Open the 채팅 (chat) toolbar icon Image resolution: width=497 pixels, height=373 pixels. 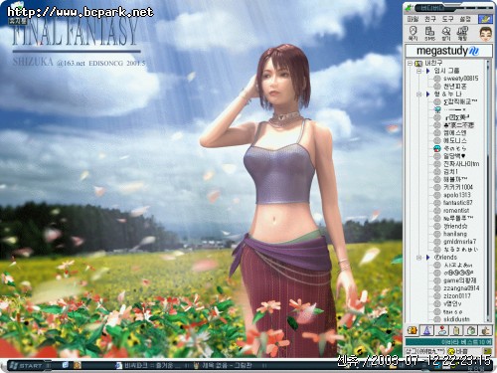[x=462, y=33]
